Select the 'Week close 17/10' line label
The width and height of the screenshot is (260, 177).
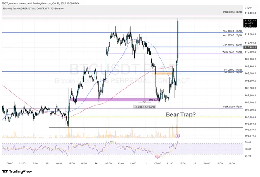[x=232, y=106]
